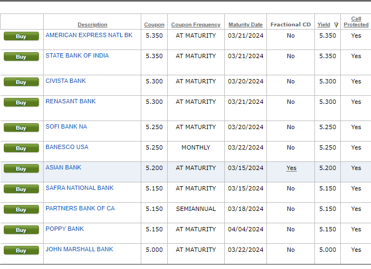Open CIVISTA BANK details link
The width and height of the screenshot is (371, 269).
(66, 81)
